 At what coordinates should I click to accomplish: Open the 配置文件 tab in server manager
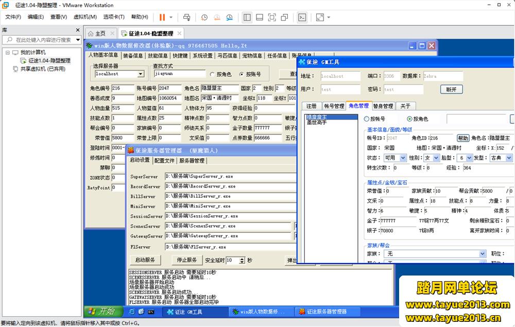164,161
